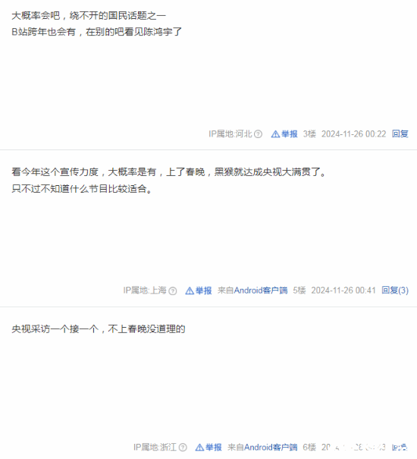The width and height of the screenshot is (417, 459).
Task: Click the 5楼 floor label
Action: tap(299, 291)
